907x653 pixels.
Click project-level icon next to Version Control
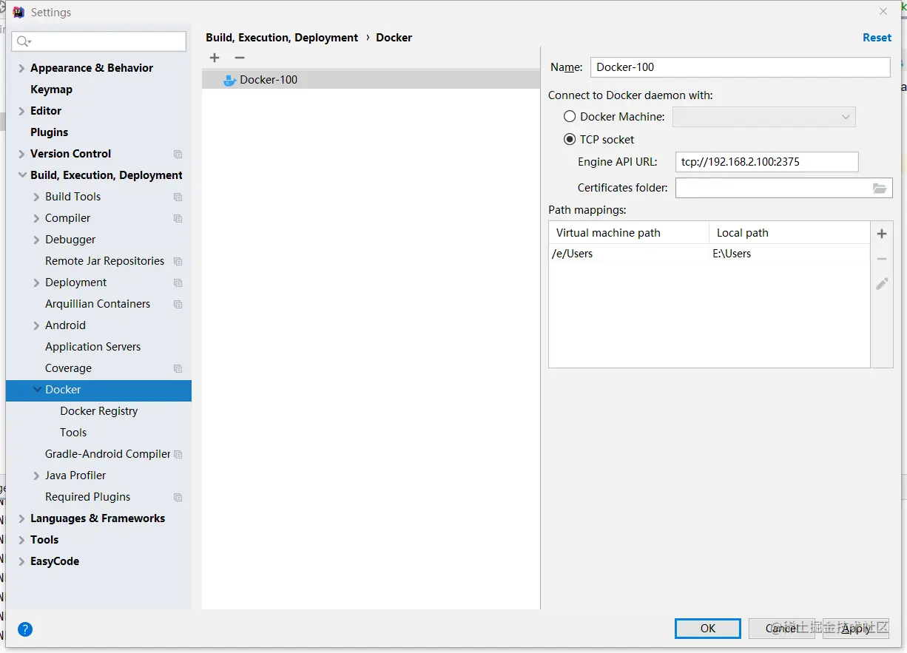point(178,154)
